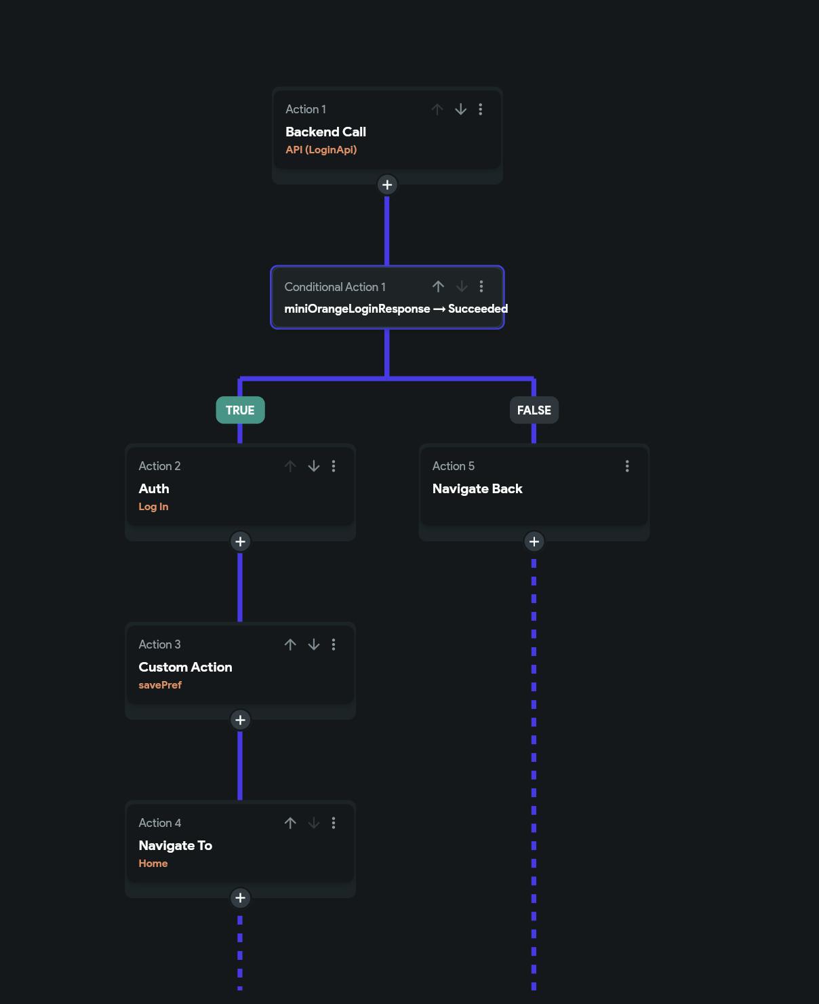
Task: Add action below savePref custom action
Action: pyautogui.click(x=240, y=720)
